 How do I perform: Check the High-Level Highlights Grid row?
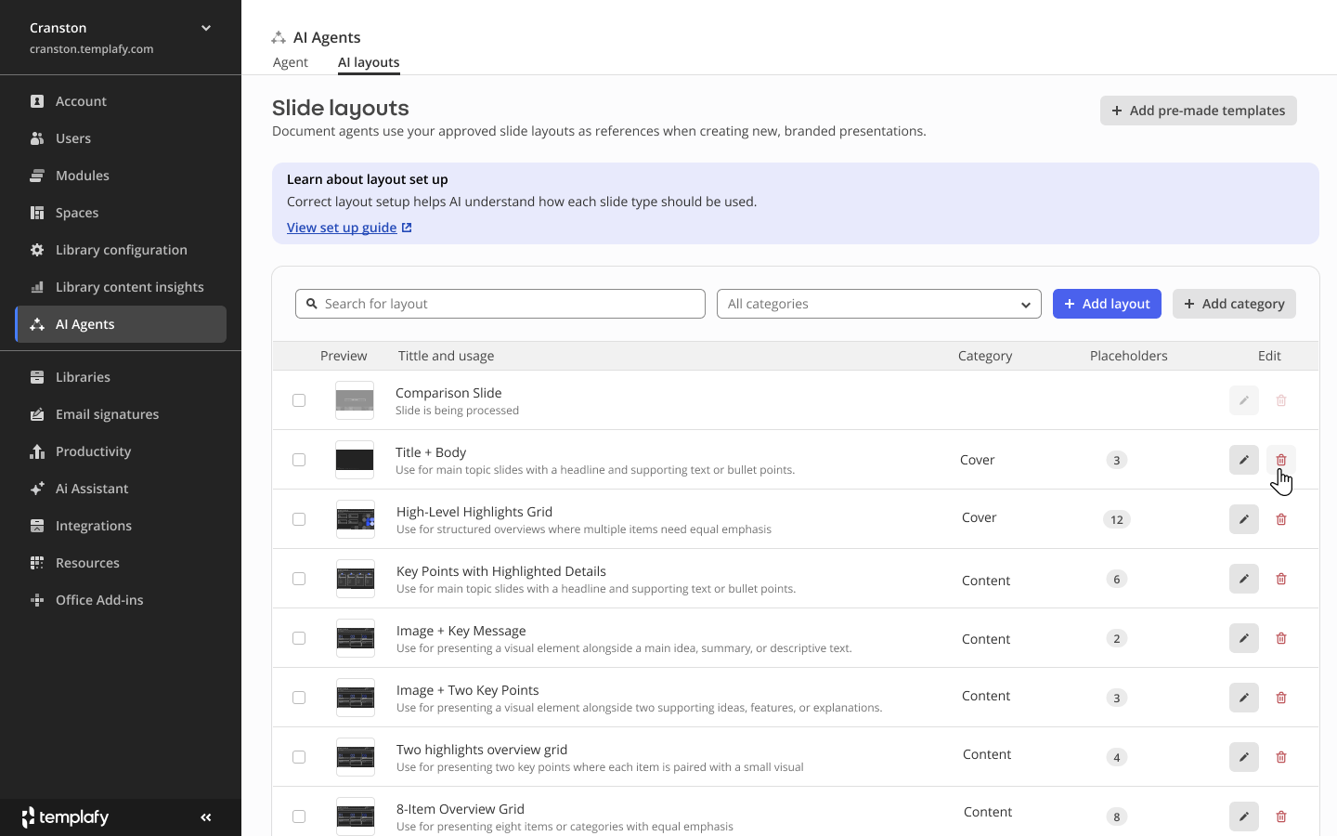299,519
